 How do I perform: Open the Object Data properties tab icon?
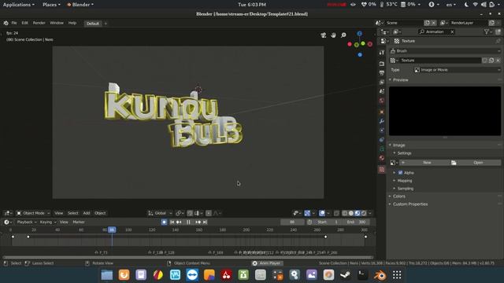coord(381,149)
